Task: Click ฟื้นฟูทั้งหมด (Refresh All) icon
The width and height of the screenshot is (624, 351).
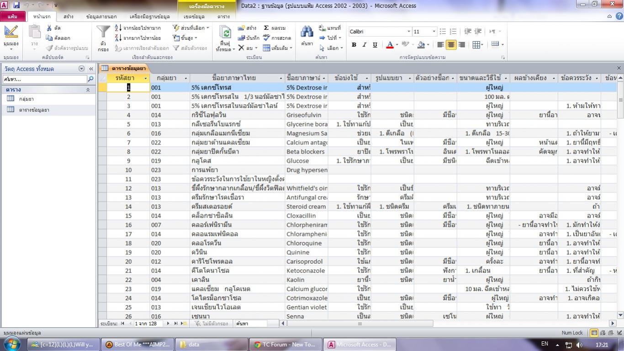Action: click(225, 32)
